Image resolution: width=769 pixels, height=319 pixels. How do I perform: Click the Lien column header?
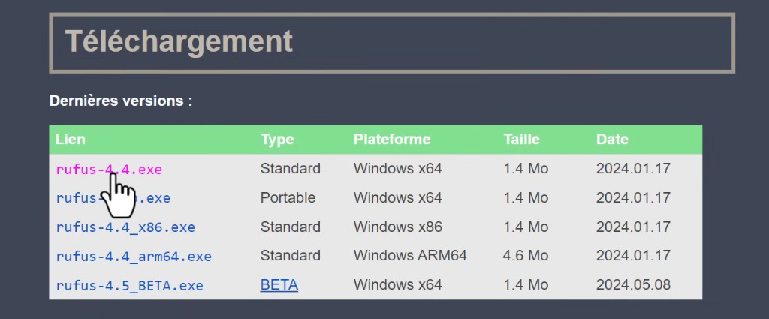click(x=71, y=140)
